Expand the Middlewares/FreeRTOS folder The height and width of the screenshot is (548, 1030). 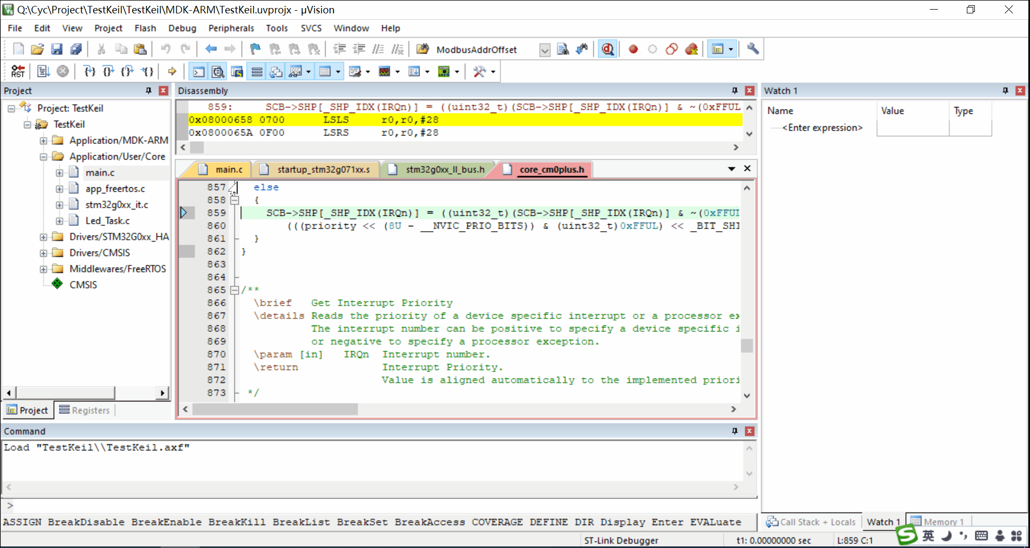(x=43, y=269)
